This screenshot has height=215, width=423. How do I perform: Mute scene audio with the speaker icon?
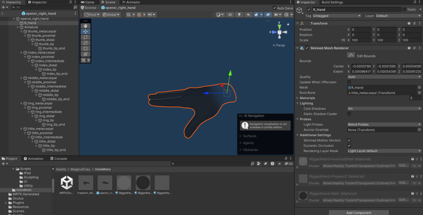(x=249, y=14)
